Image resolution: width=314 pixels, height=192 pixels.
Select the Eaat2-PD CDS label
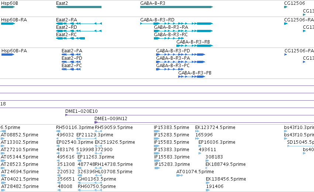72,58
